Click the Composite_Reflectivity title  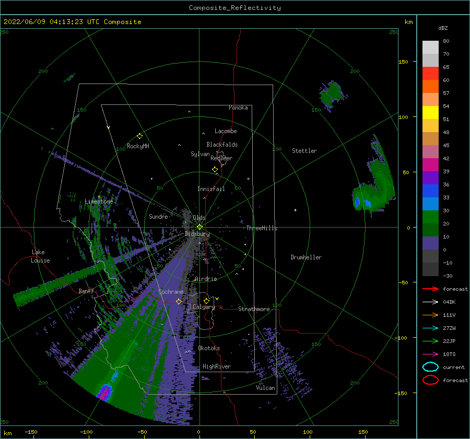point(235,8)
